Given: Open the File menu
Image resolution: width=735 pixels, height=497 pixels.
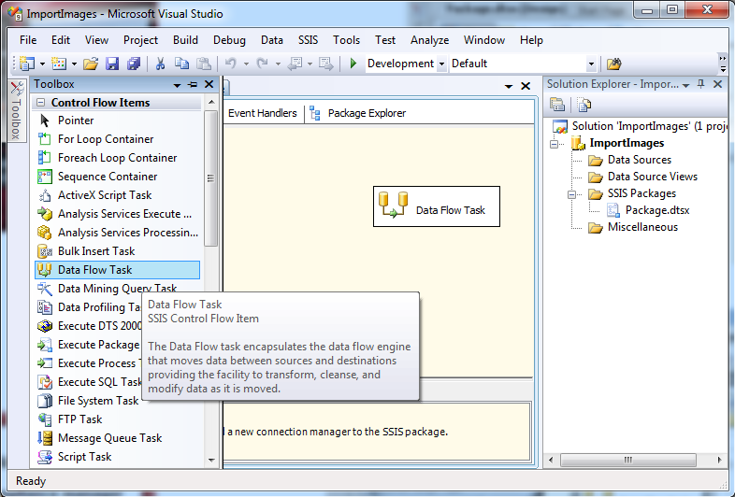Looking at the screenshot, I should [28, 40].
